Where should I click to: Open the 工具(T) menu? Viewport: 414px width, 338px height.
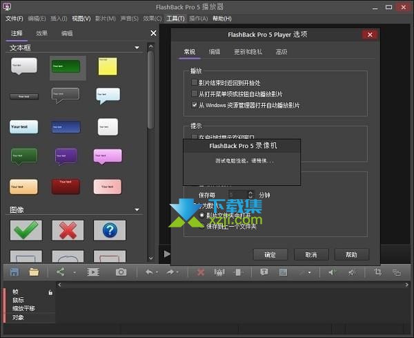pos(175,19)
